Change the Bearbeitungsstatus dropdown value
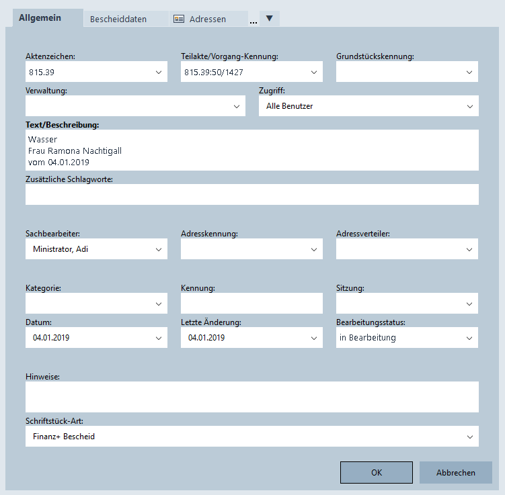Image resolution: width=505 pixels, height=495 pixels. click(x=469, y=339)
